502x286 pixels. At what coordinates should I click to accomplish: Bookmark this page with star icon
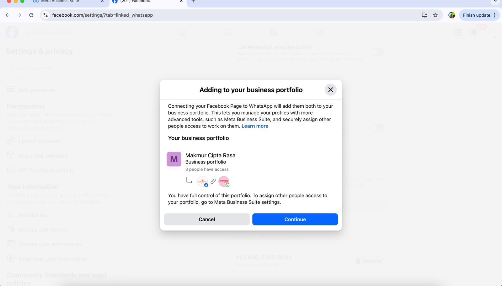[435, 15]
